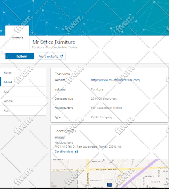The width and height of the screenshot is (169, 189).
Task: Open the Visit website button
Action: coord(51,56)
